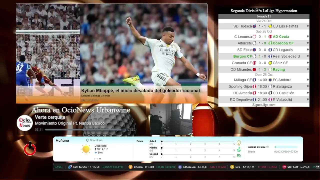Click the venue pin on Burgos CF row
Viewport: 320px width, 180px height.
coord(308,56)
